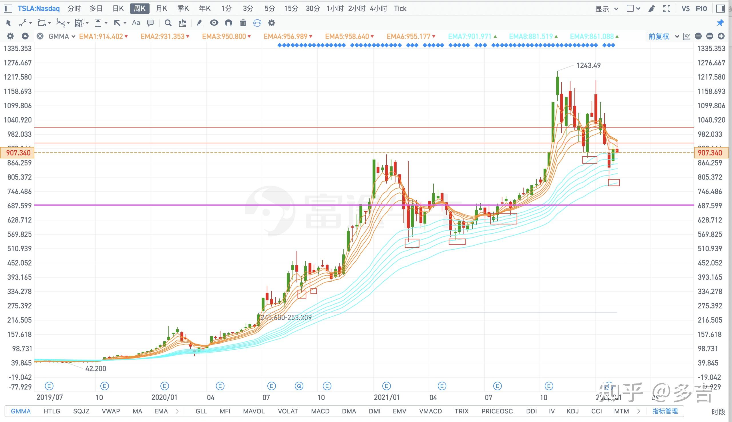This screenshot has height=422, width=732.
Task: Open 指标管理 indicator management
Action: [665, 411]
